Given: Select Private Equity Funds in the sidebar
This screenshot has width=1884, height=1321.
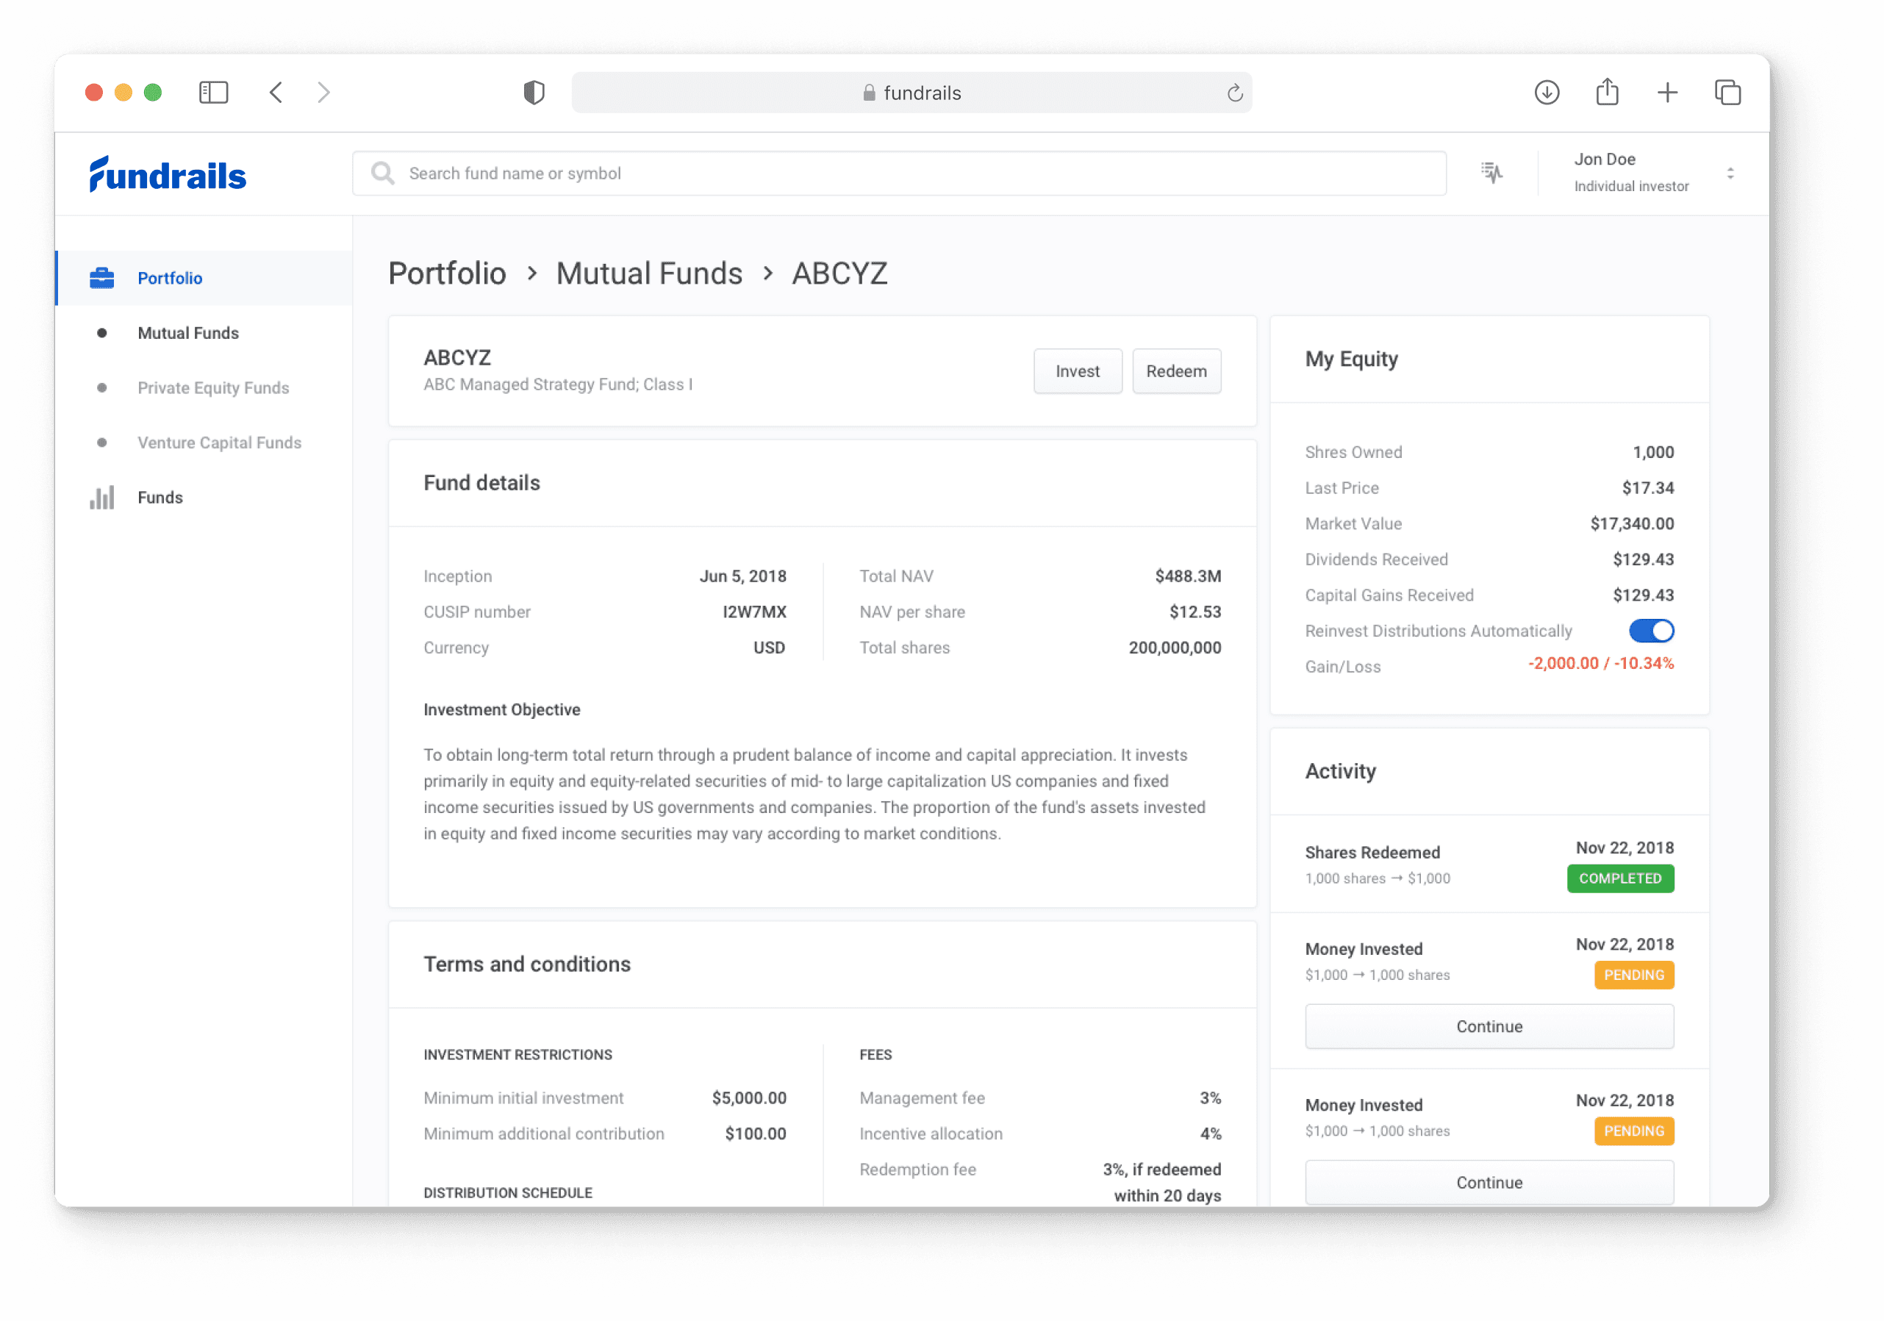Looking at the screenshot, I should [212, 388].
